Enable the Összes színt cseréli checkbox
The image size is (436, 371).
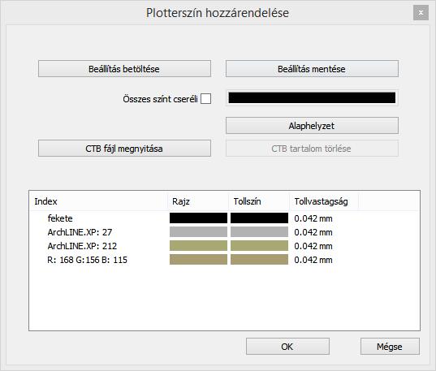(x=205, y=99)
